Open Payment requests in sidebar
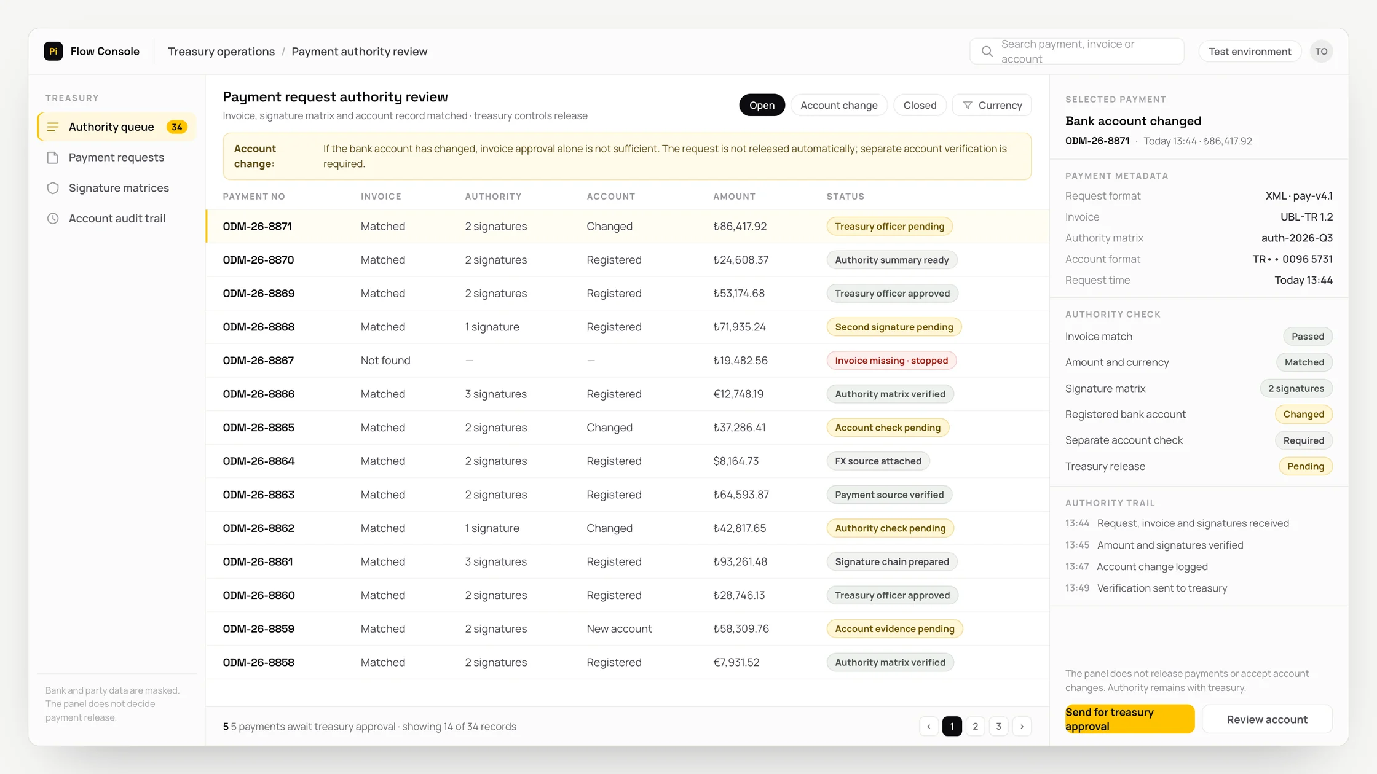This screenshot has width=1377, height=774. 117,157
